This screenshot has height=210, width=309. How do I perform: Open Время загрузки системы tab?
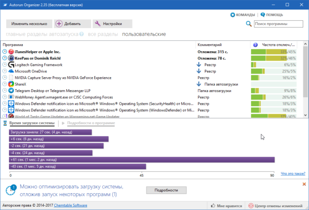tap(32, 123)
